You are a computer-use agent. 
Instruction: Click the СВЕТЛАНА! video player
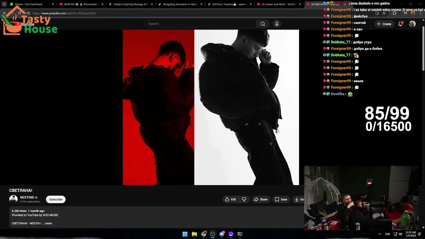(x=211, y=107)
